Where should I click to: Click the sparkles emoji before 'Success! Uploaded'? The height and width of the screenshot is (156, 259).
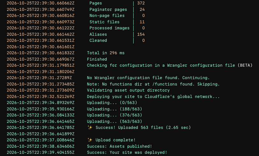tap(90, 128)
